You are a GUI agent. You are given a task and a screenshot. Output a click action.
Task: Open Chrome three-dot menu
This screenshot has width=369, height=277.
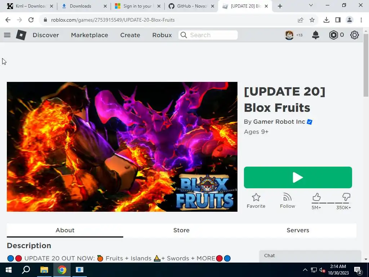[x=361, y=20]
